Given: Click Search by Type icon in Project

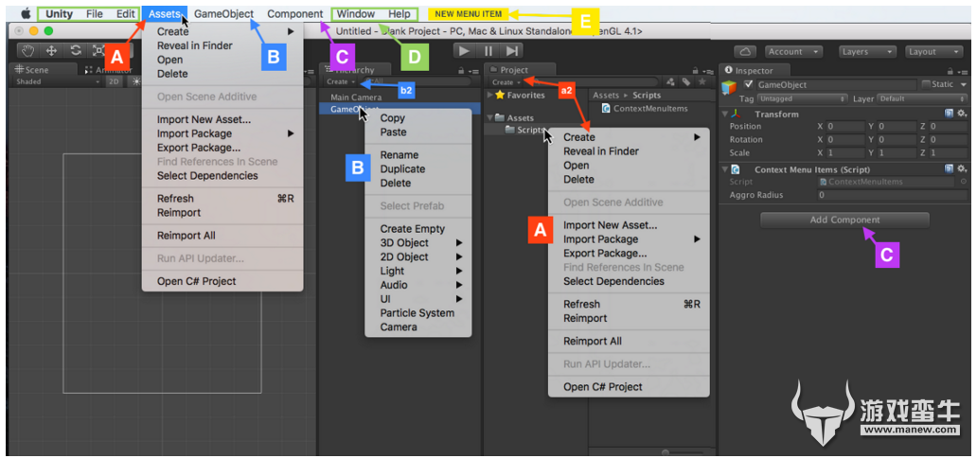Looking at the screenshot, I should pos(670,81).
